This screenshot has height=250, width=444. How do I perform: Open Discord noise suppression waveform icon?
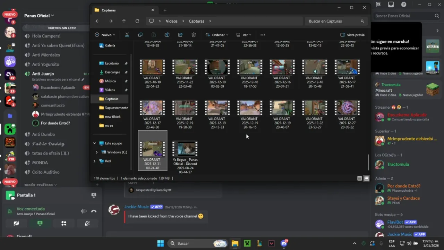[84, 211]
